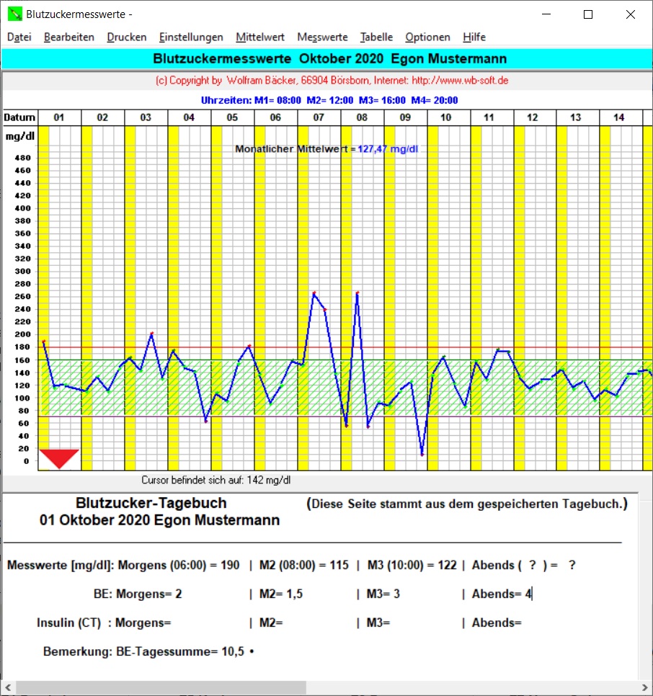The width and height of the screenshot is (653, 696).
Task: Select the day 10 column header
Action: pyautogui.click(x=445, y=117)
